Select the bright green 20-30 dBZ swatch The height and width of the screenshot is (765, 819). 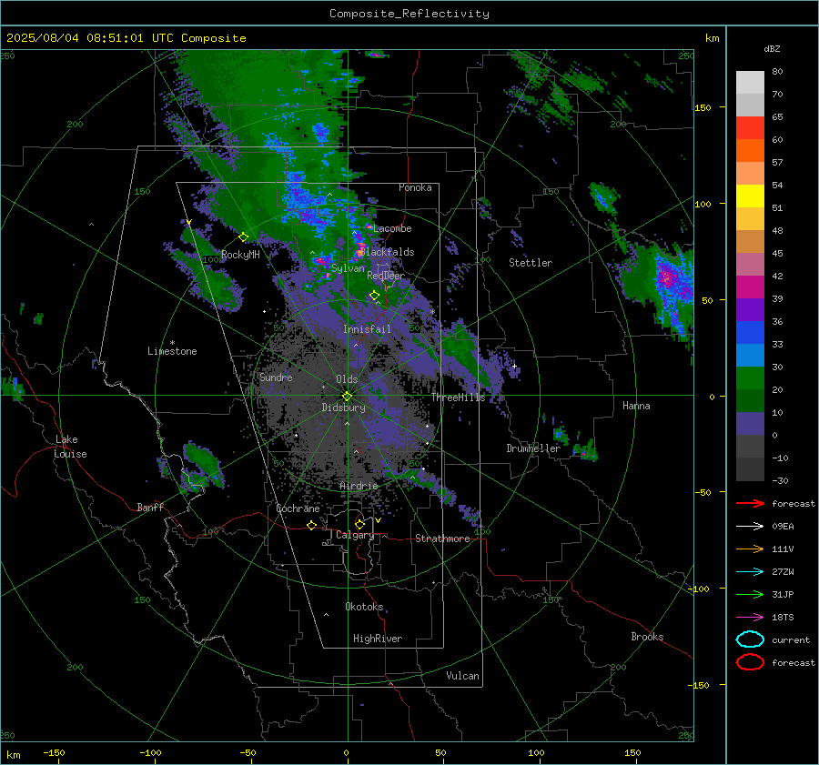click(750, 378)
